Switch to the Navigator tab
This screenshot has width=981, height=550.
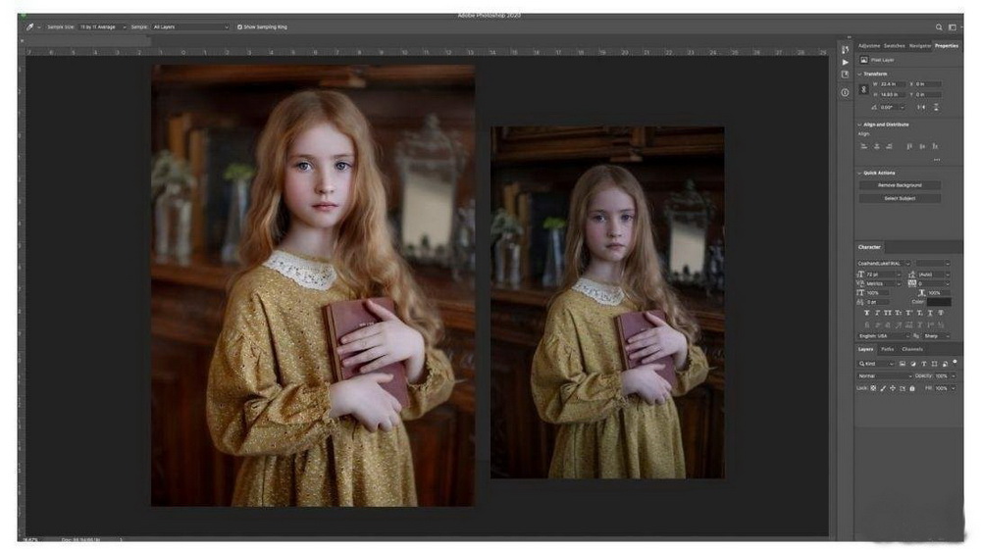(920, 46)
